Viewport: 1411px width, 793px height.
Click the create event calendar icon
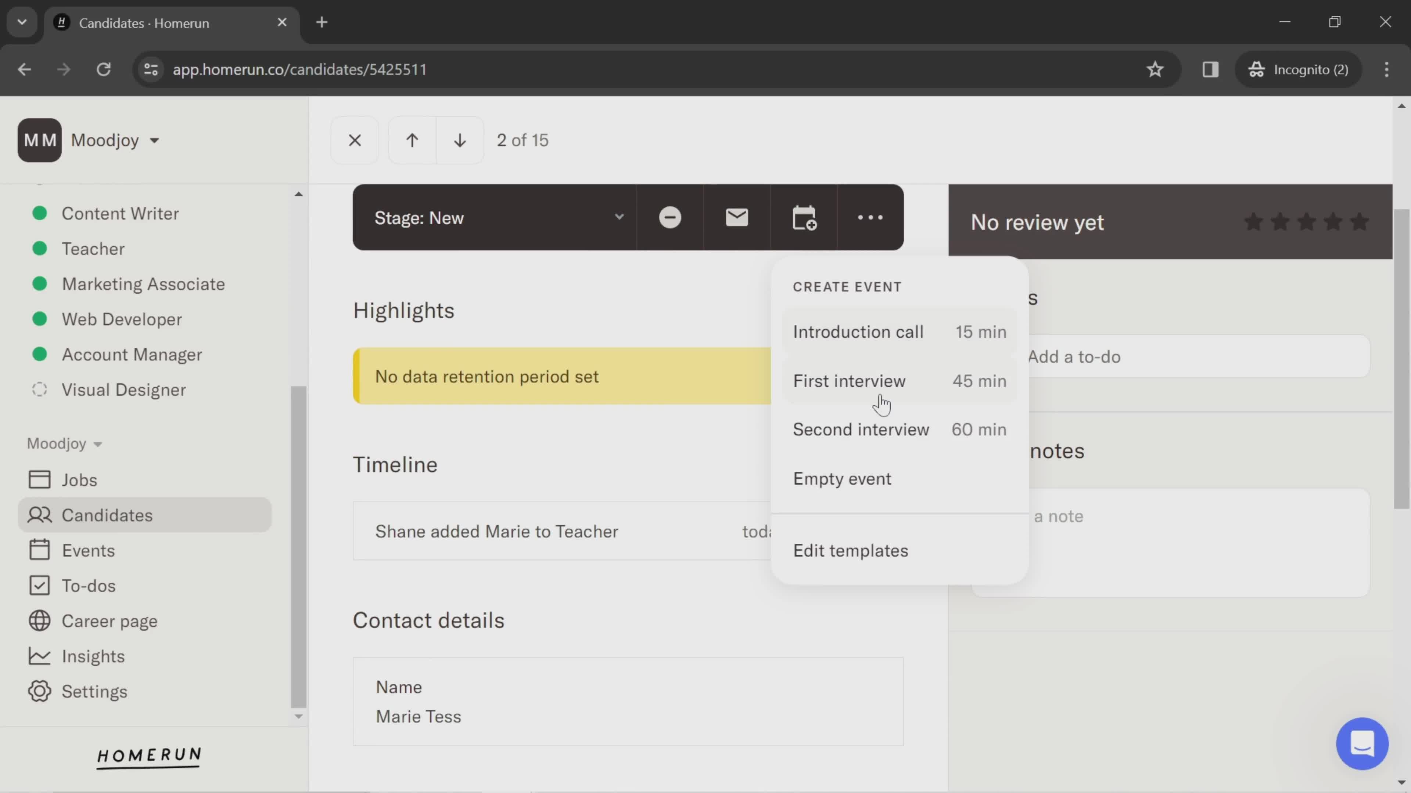(x=804, y=217)
